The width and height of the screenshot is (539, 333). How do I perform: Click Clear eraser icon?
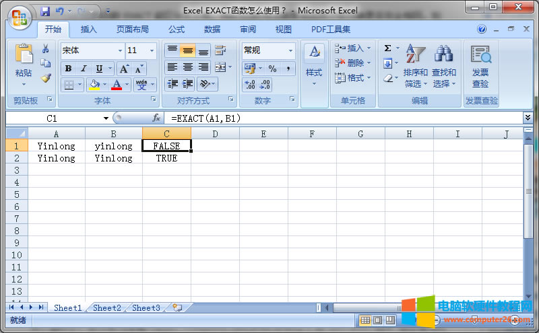click(x=388, y=78)
